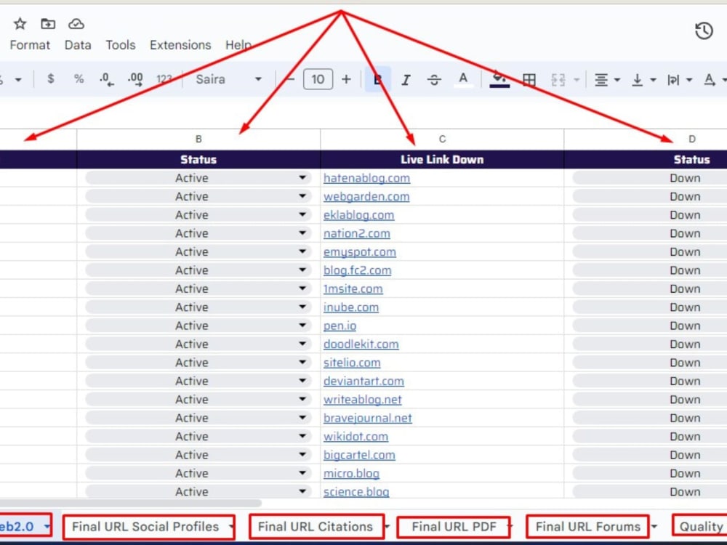Format as percent
727x545 pixels.
[x=79, y=79]
